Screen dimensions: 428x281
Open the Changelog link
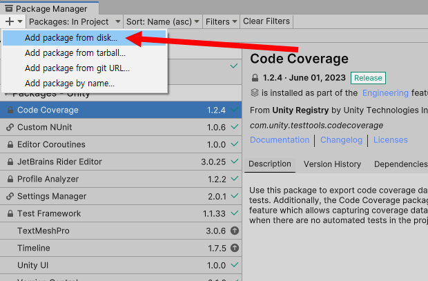341,140
